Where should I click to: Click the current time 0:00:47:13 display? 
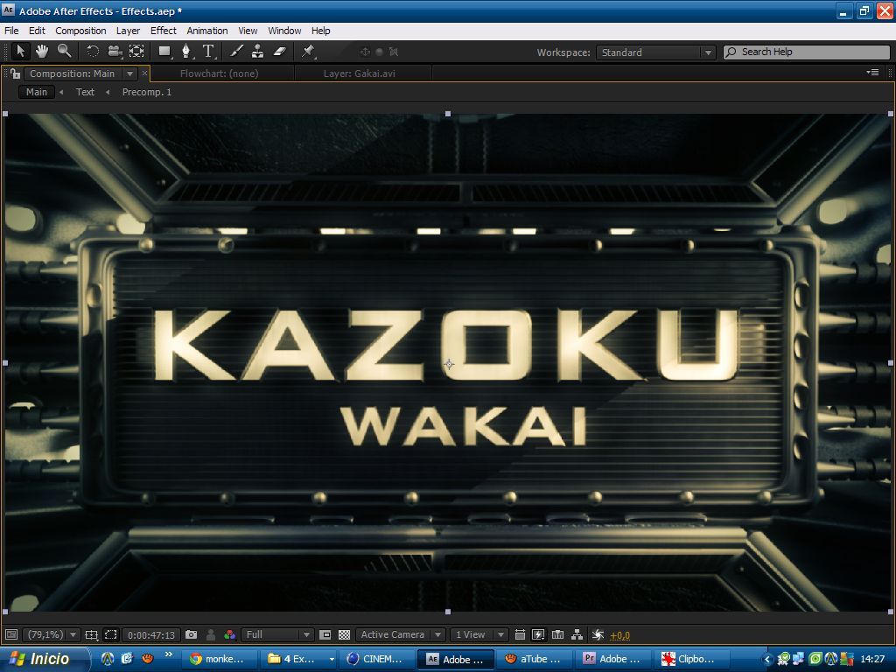151,635
